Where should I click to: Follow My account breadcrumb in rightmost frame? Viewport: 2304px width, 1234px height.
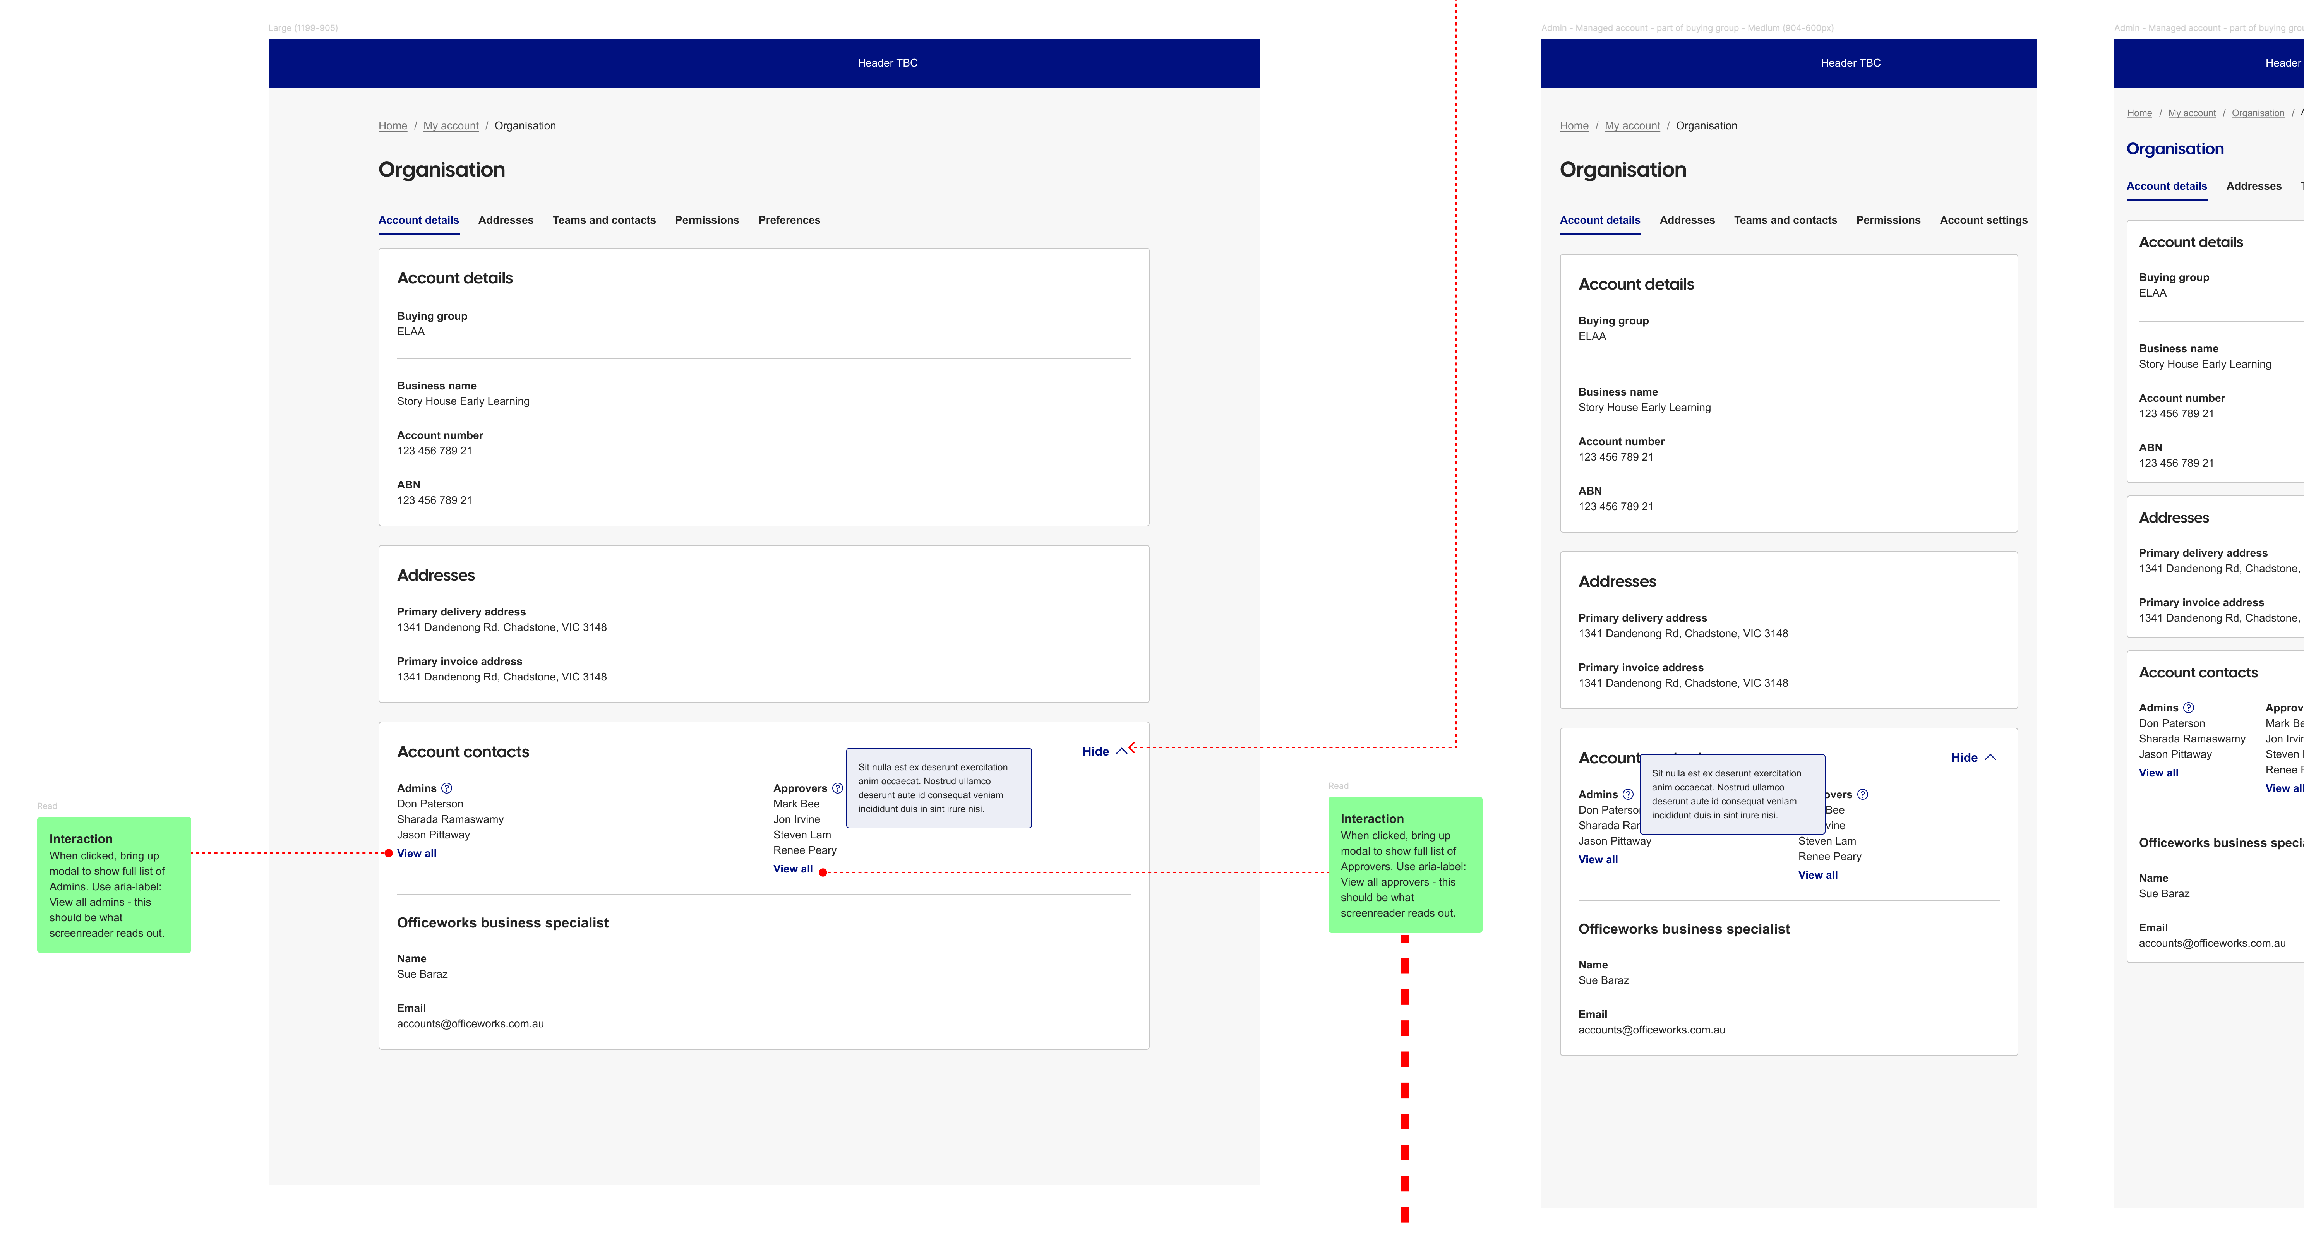tap(2191, 113)
